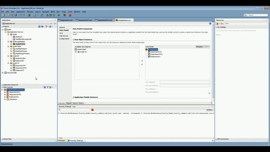This screenshot has width=270, height=152.
Task: Select the General side tab
Action: point(62,27)
